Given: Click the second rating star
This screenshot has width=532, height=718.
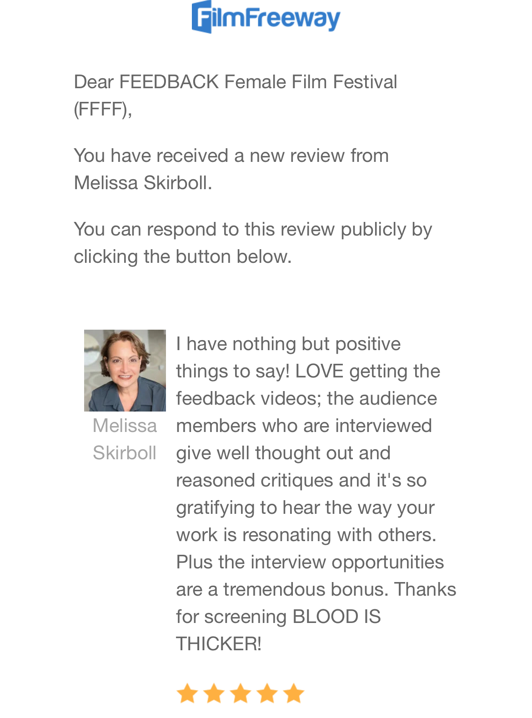Looking at the screenshot, I should pos(214,694).
